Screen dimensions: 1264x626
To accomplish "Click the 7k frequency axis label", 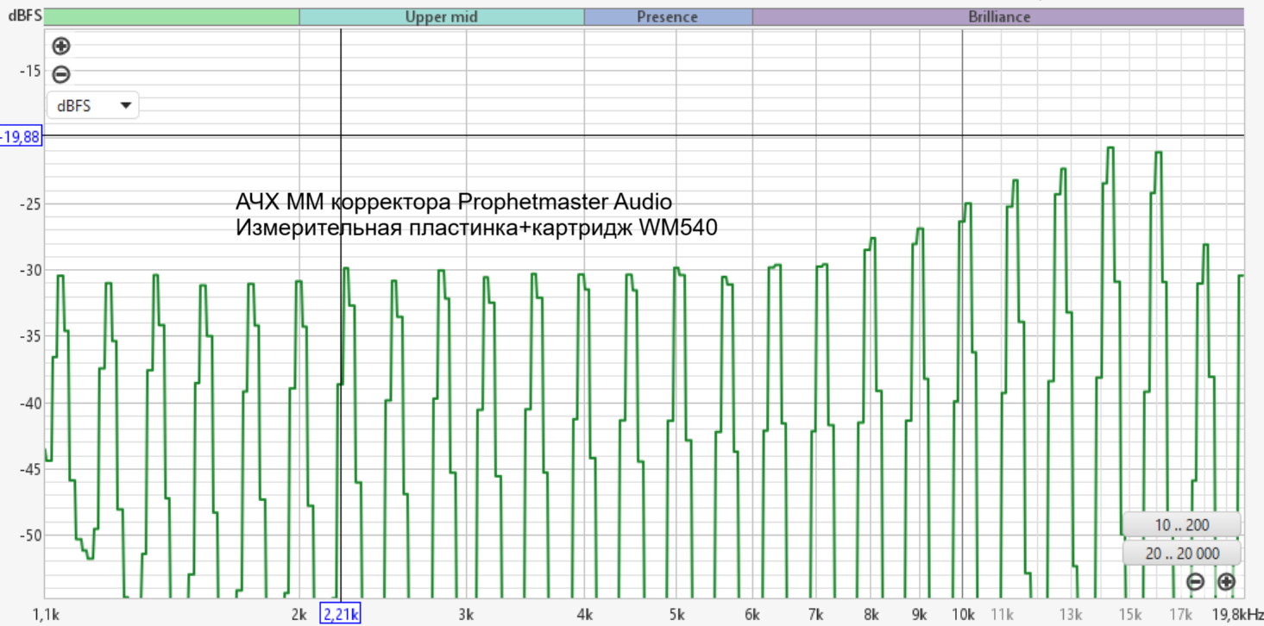I will pyautogui.click(x=816, y=614).
